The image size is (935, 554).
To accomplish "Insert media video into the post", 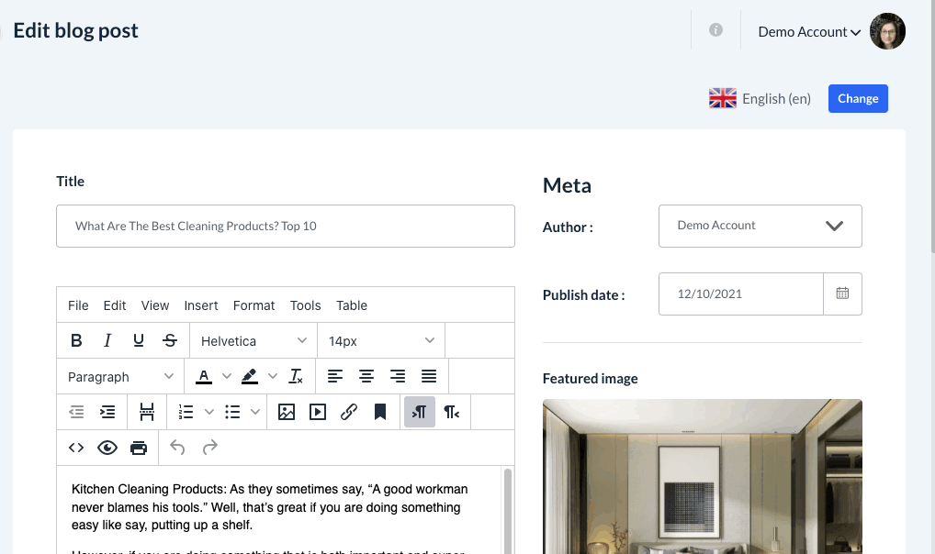I will tap(318, 412).
